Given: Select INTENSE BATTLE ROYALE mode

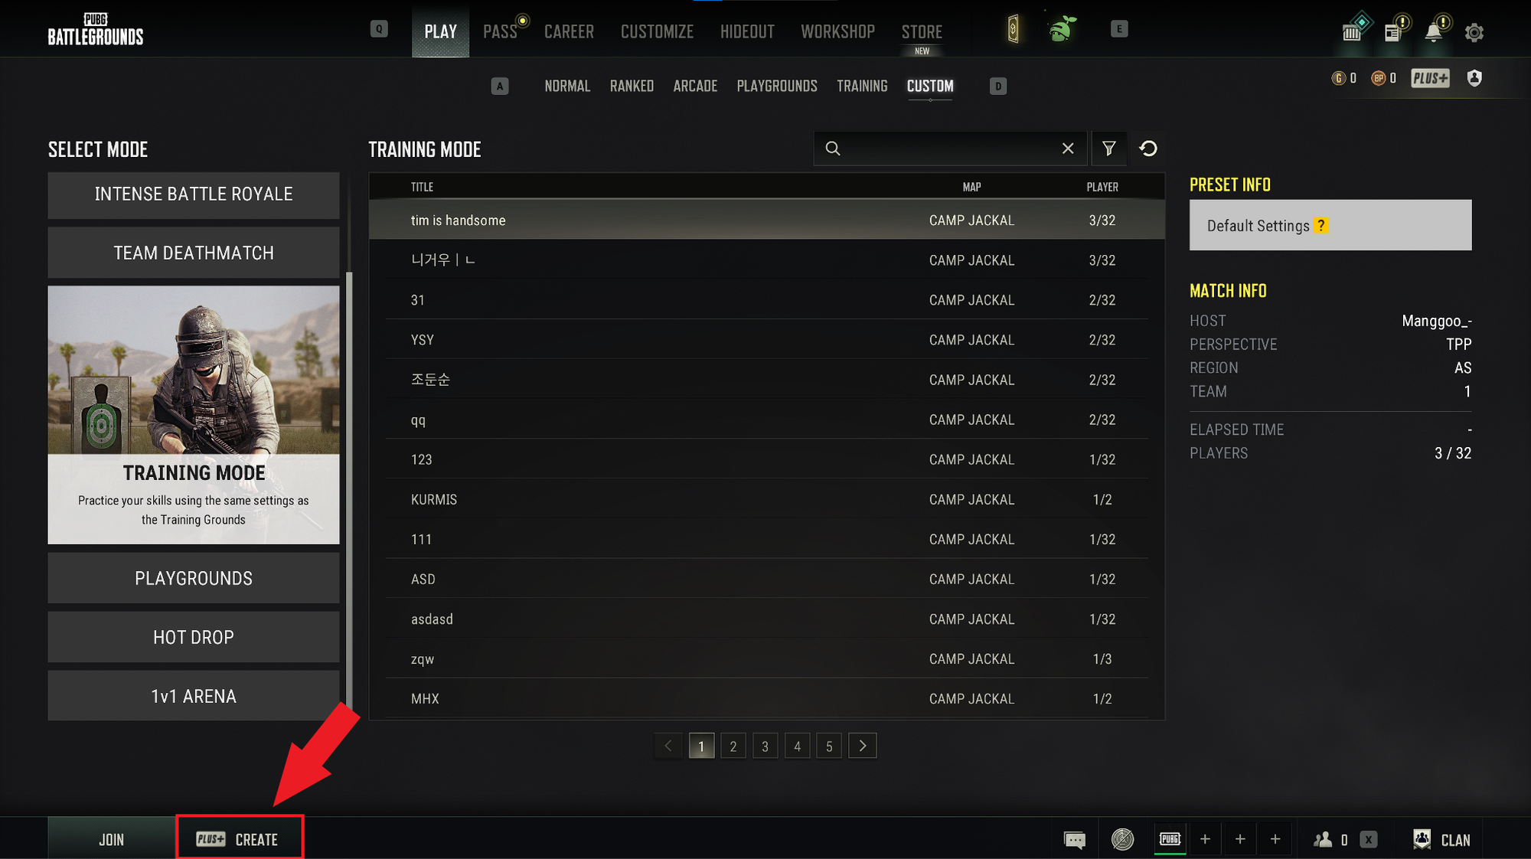Looking at the screenshot, I should pos(194,194).
